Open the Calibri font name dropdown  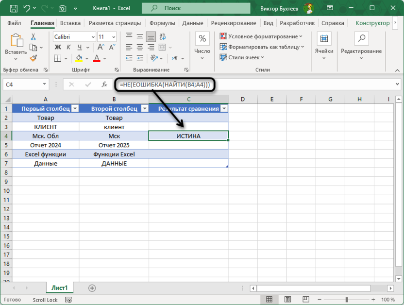pyautogui.click(x=92, y=37)
